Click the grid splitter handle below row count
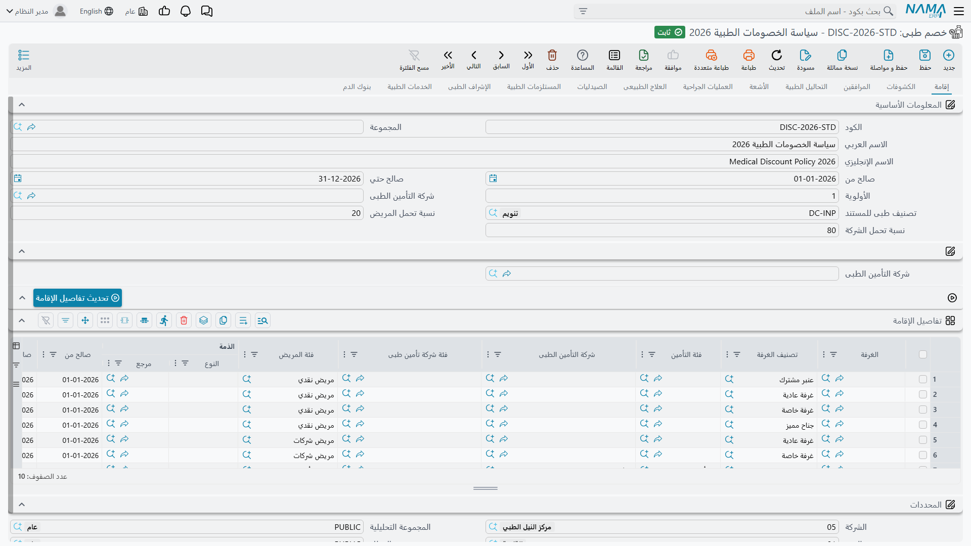The width and height of the screenshot is (971, 546). (x=485, y=488)
